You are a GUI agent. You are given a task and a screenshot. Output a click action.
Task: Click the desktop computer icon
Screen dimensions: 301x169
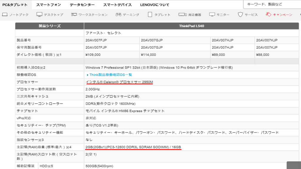[x=39, y=14]
